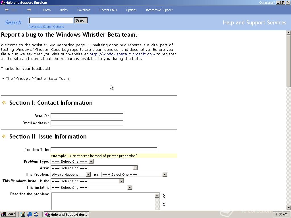291x218 pixels.
Task: Click the Describe the problem text area
Action: pyautogui.click(x=103, y=201)
